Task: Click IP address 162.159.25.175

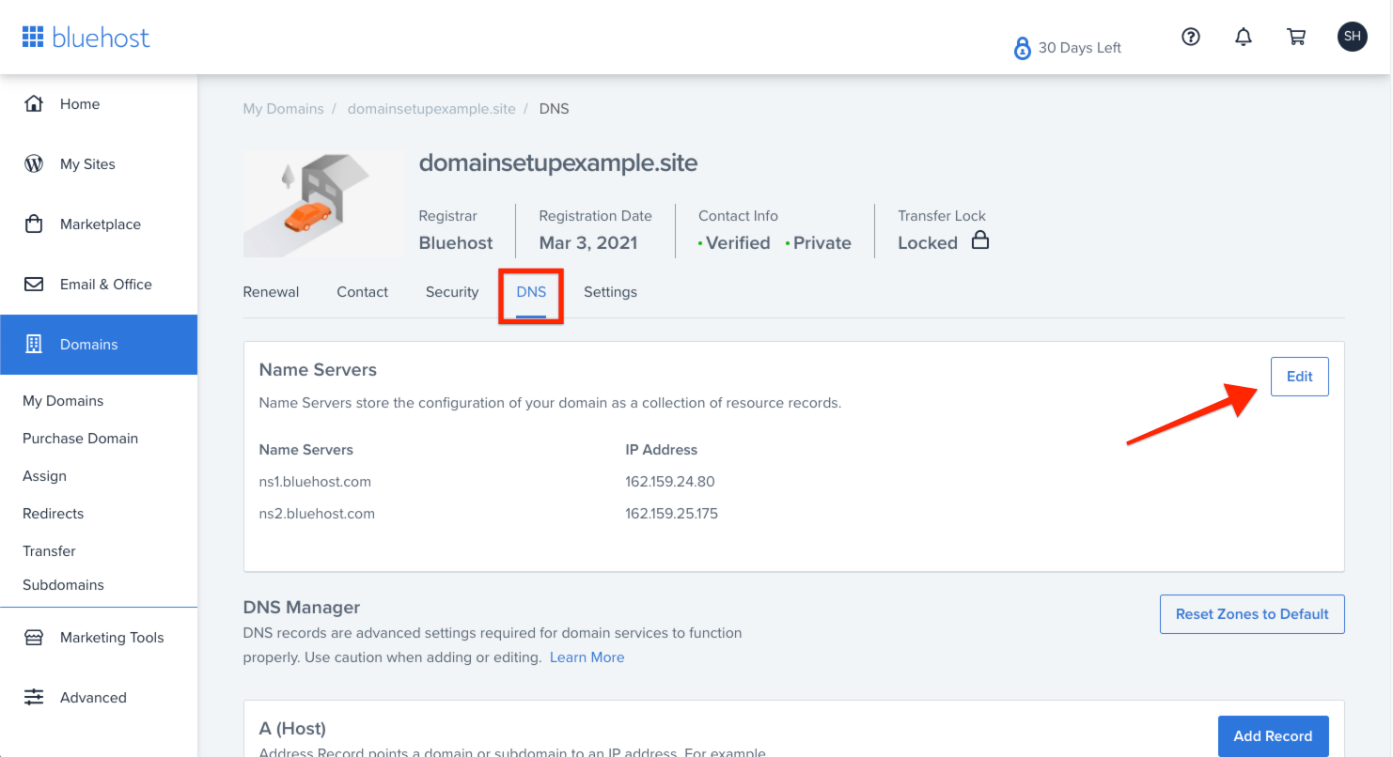Action: (671, 514)
